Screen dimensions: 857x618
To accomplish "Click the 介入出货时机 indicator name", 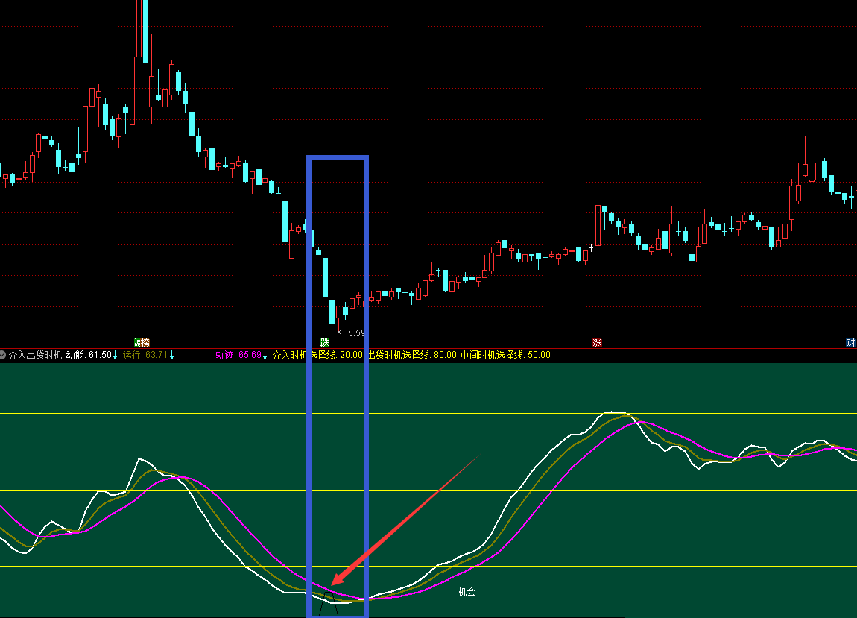I will (x=36, y=355).
